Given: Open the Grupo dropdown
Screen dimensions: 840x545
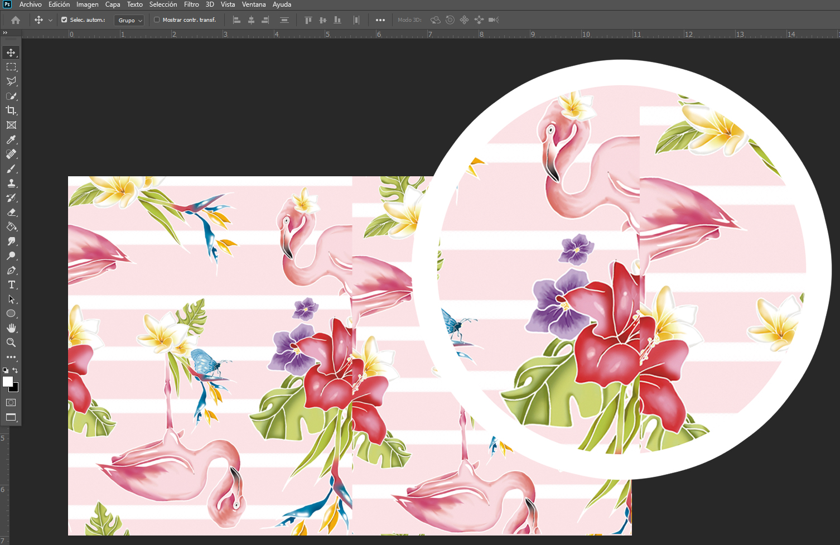Looking at the screenshot, I should (x=129, y=20).
